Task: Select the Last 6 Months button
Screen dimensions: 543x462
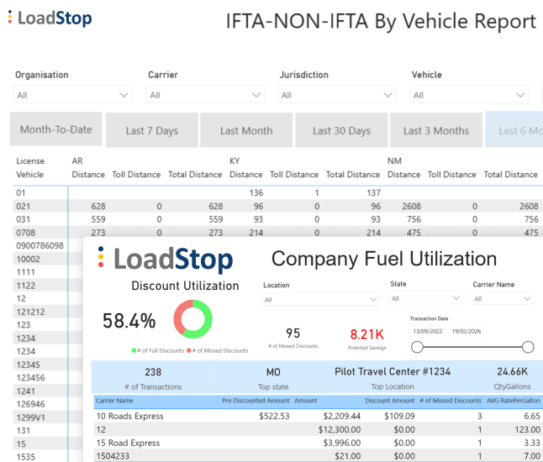Action: [x=514, y=129]
